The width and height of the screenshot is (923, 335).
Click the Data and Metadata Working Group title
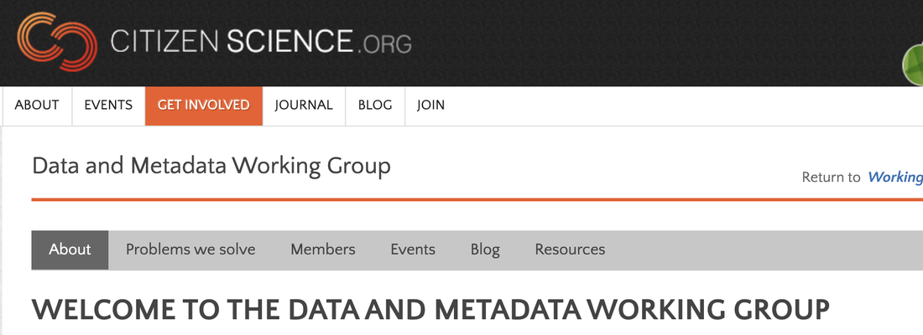[x=211, y=167]
